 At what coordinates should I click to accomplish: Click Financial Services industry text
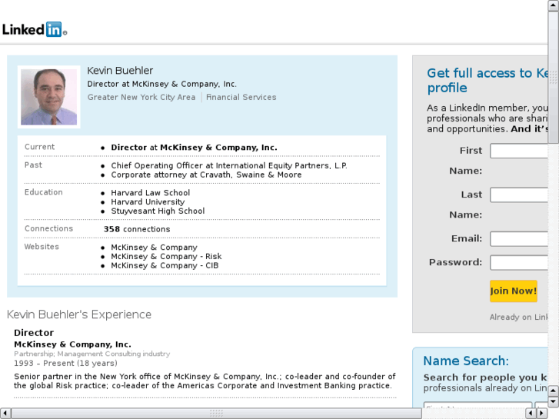(241, 97)
